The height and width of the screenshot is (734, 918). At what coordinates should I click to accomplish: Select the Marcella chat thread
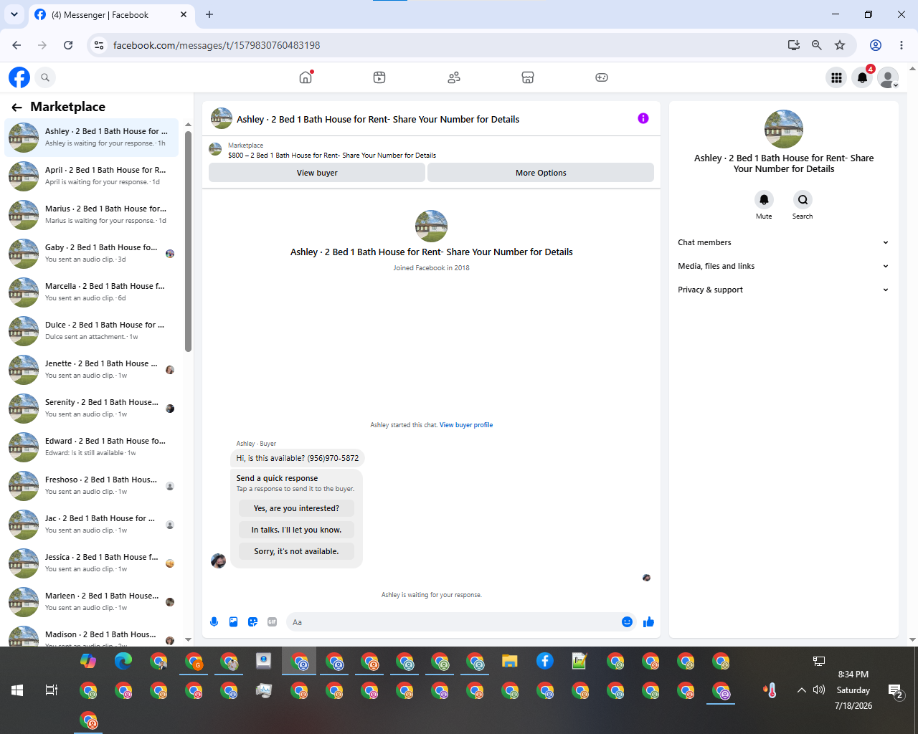[92, 292]
